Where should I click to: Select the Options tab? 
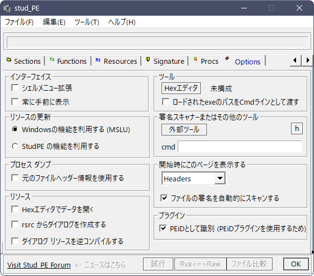pos(243,61)
